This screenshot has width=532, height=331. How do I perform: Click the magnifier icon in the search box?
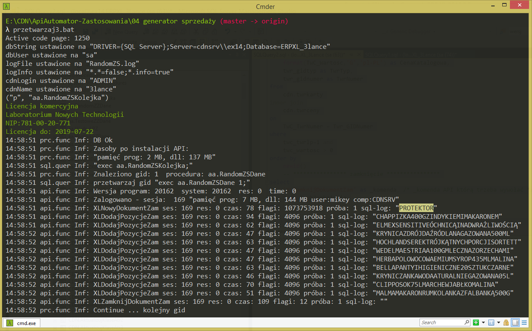coord(467,323)
